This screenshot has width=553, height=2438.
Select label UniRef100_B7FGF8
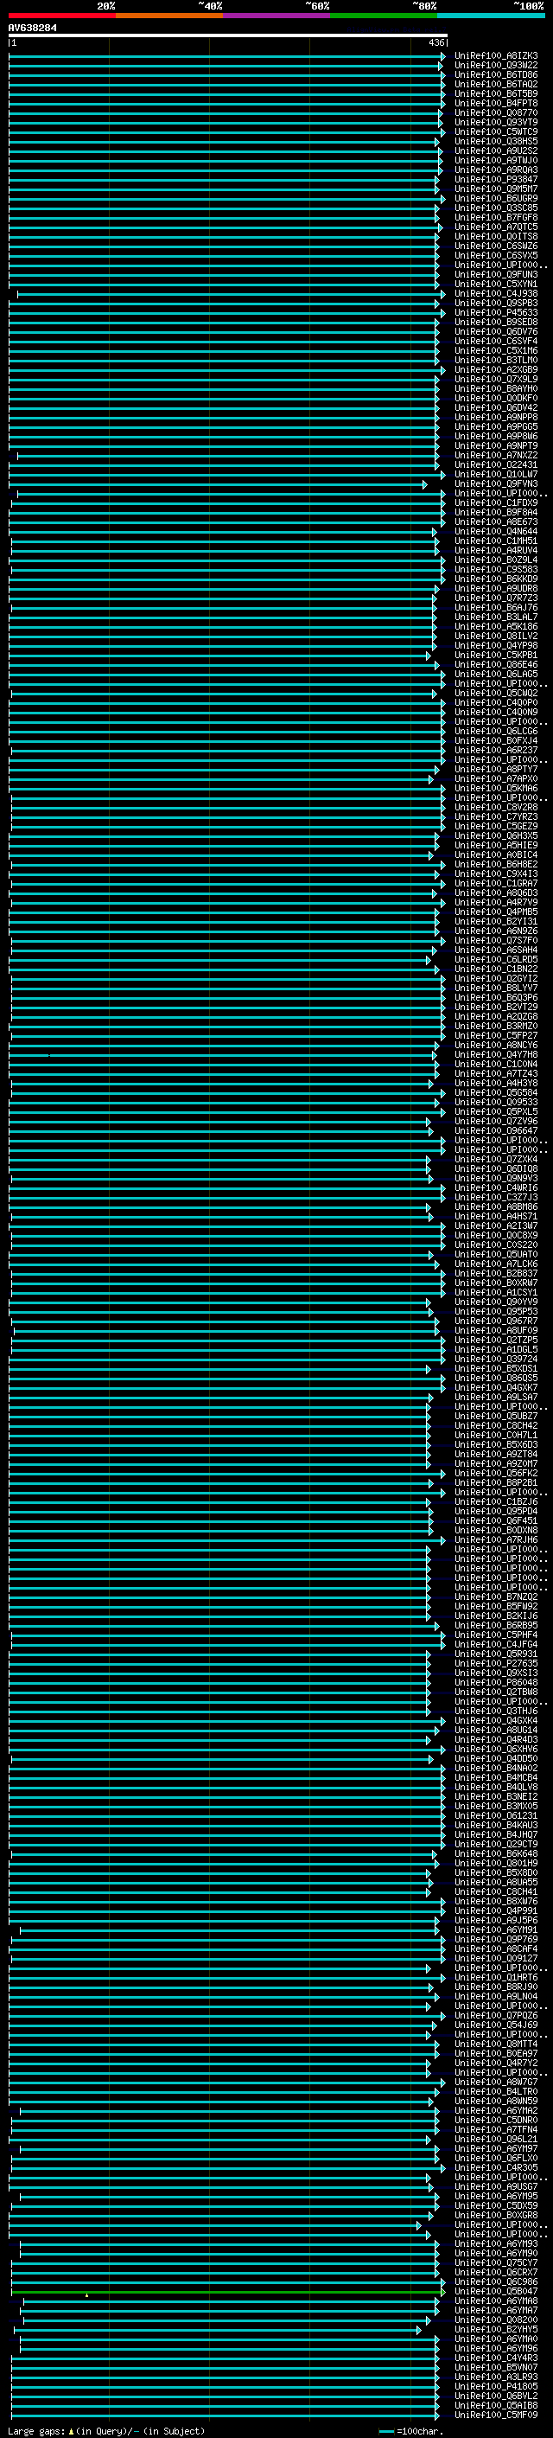(x=496, y=218)
